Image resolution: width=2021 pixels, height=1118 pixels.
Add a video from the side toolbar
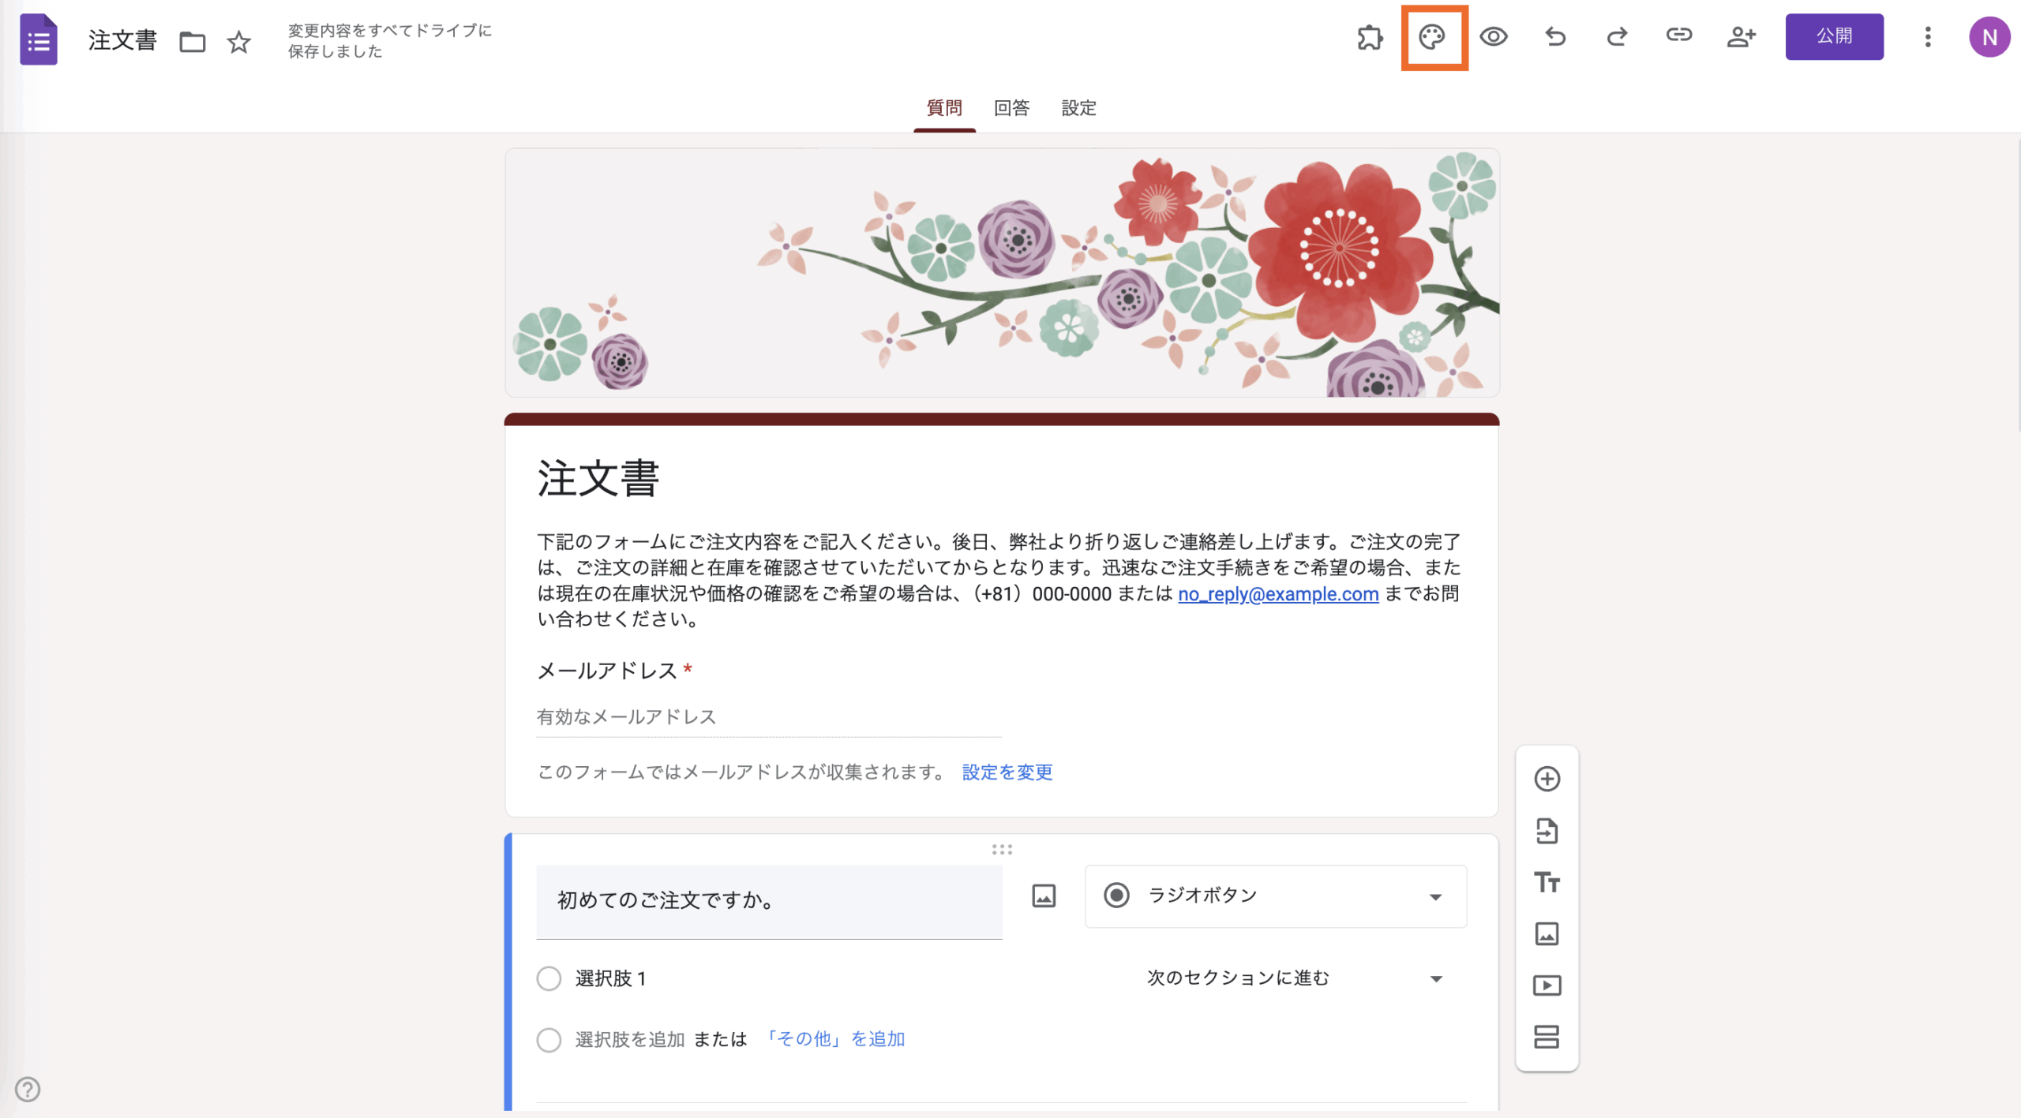(x=1547, y=985)
